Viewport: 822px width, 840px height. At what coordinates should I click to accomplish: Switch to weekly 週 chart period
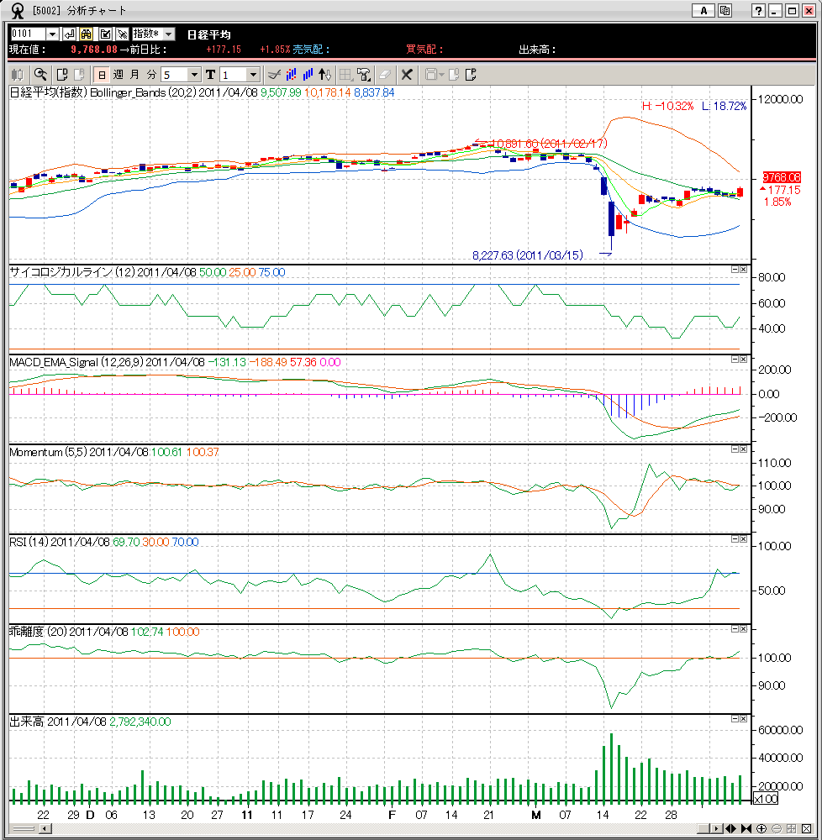118,74
